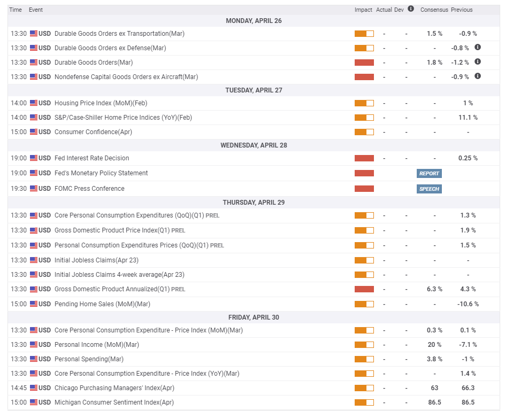This screenshot has width=505, height=411.
Task: Open the SPEECH badge for FOMC Press Conference
Action: point(429,189)
